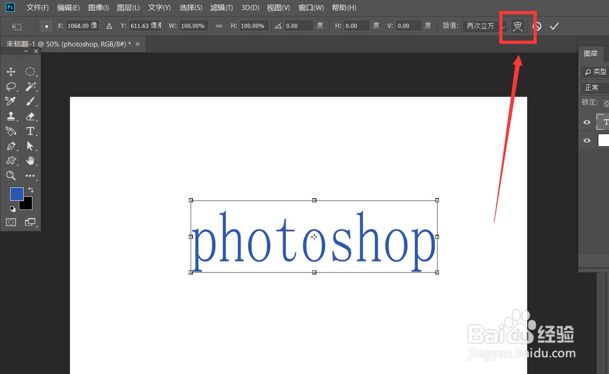The image size is (609, 374).
Task: Open the 视图(V) menu
Action: [278, 8]
